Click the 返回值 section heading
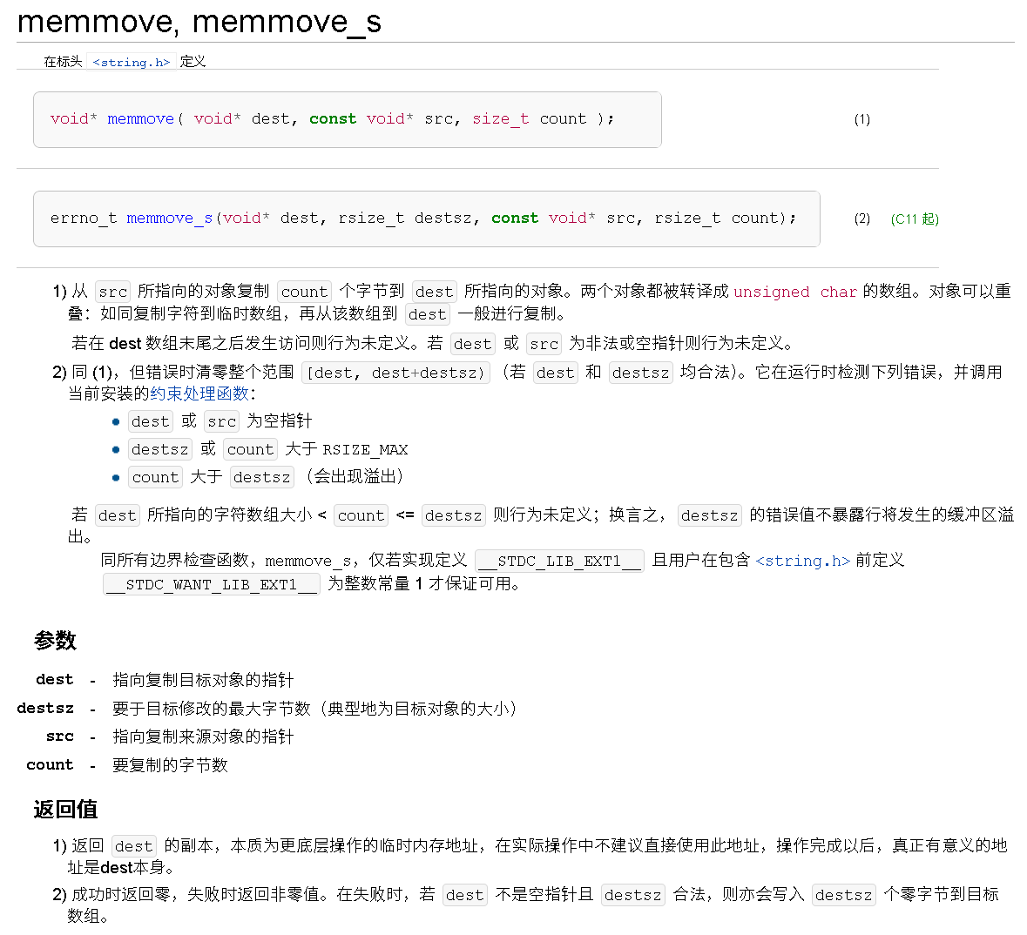The height and width of the screenshot is (935, 1027). [x=65, y=810]
